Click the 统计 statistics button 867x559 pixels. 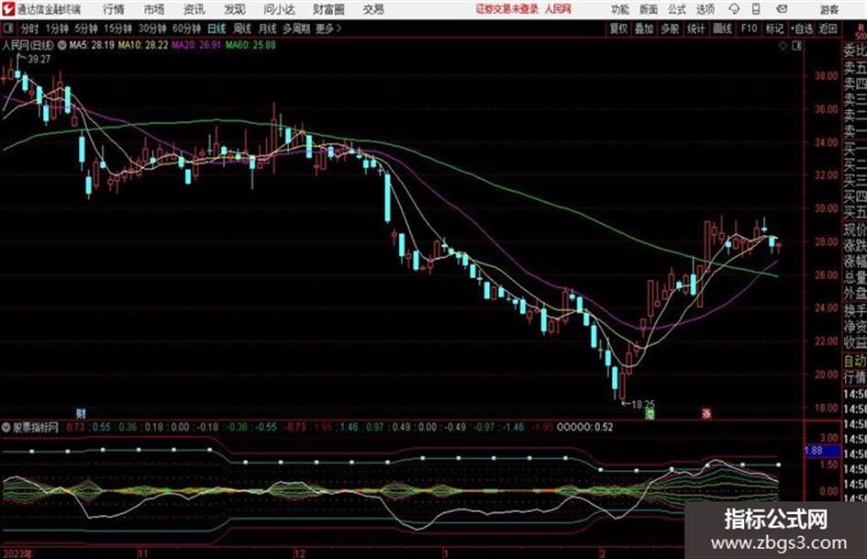695,28
